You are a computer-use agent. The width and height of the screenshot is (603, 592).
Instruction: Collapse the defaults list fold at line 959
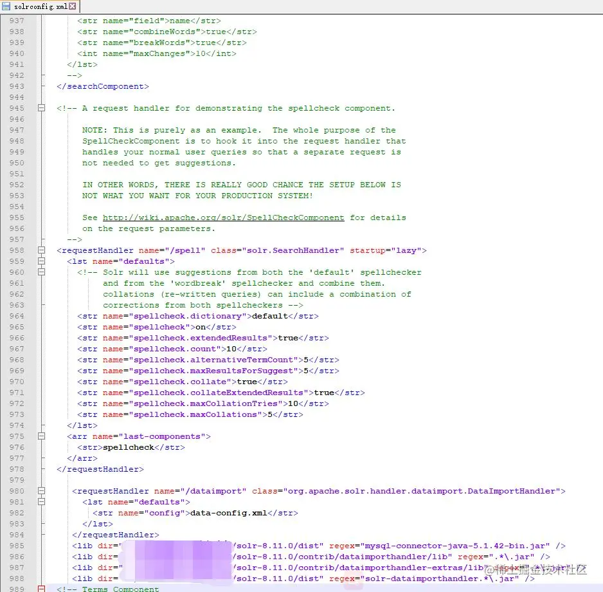[41, 261]
